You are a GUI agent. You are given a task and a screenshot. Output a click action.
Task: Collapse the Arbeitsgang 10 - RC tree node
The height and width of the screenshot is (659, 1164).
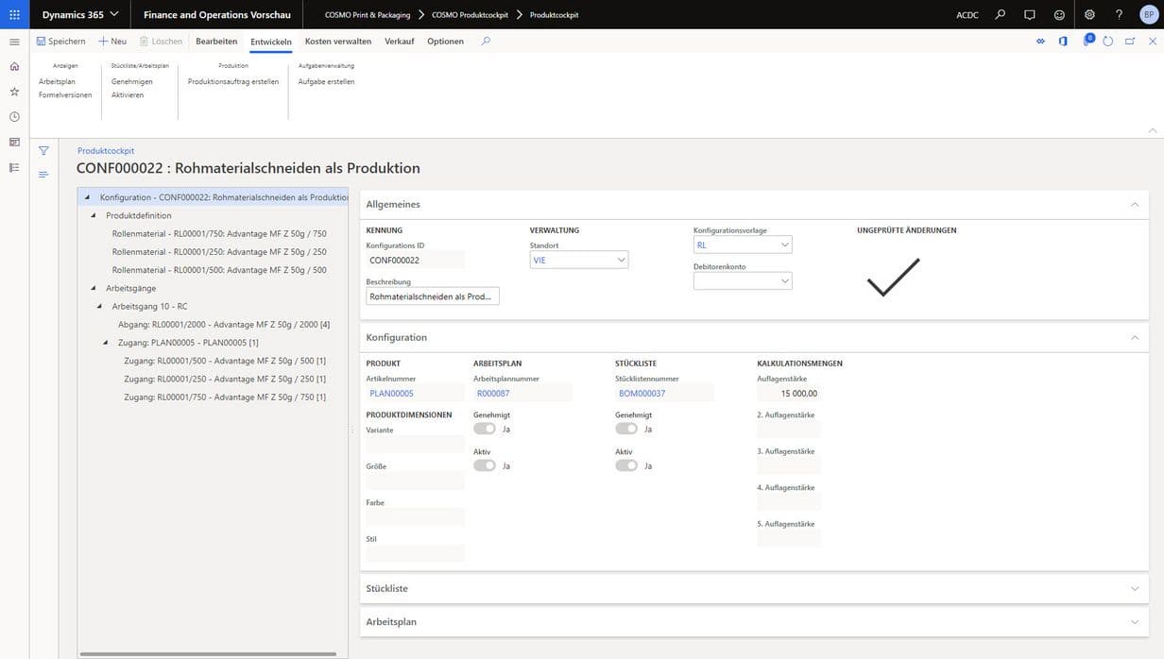pos(100,306)
